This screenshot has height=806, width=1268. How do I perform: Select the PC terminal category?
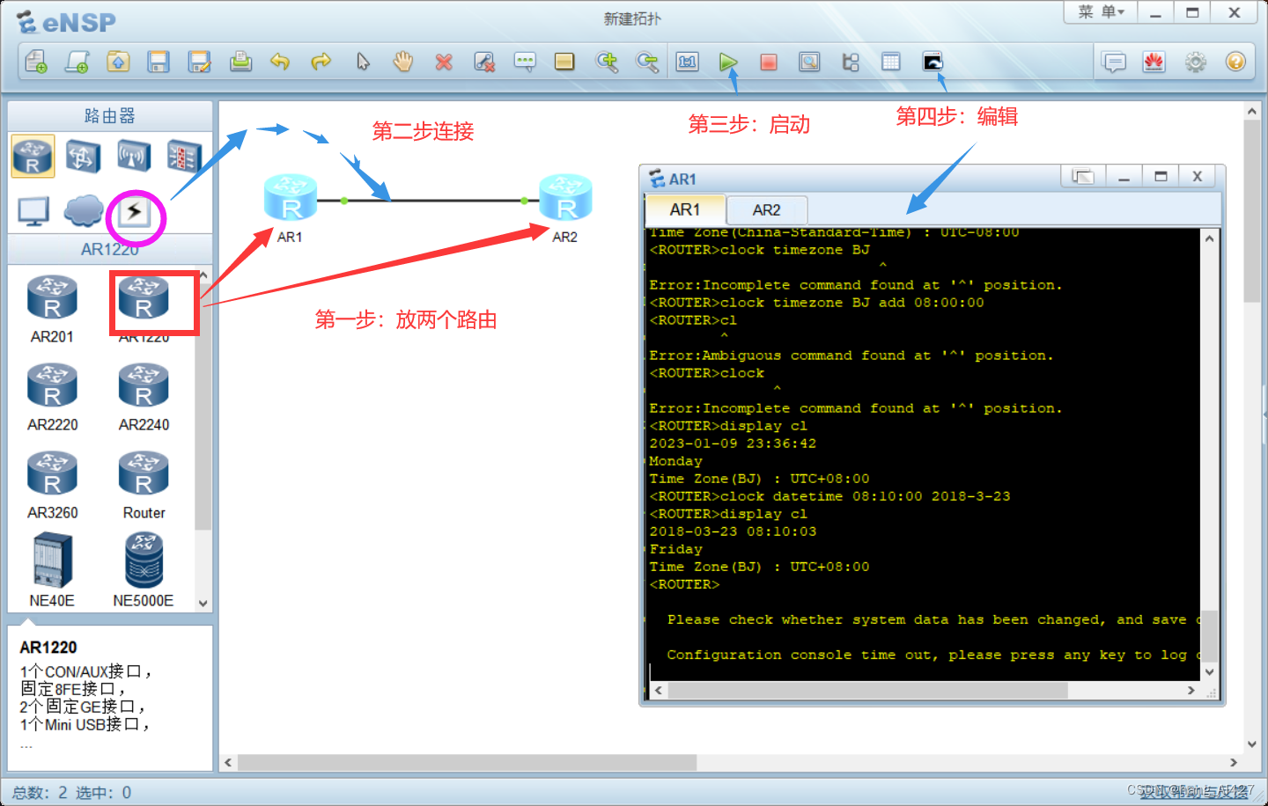[x=33, y=211]
